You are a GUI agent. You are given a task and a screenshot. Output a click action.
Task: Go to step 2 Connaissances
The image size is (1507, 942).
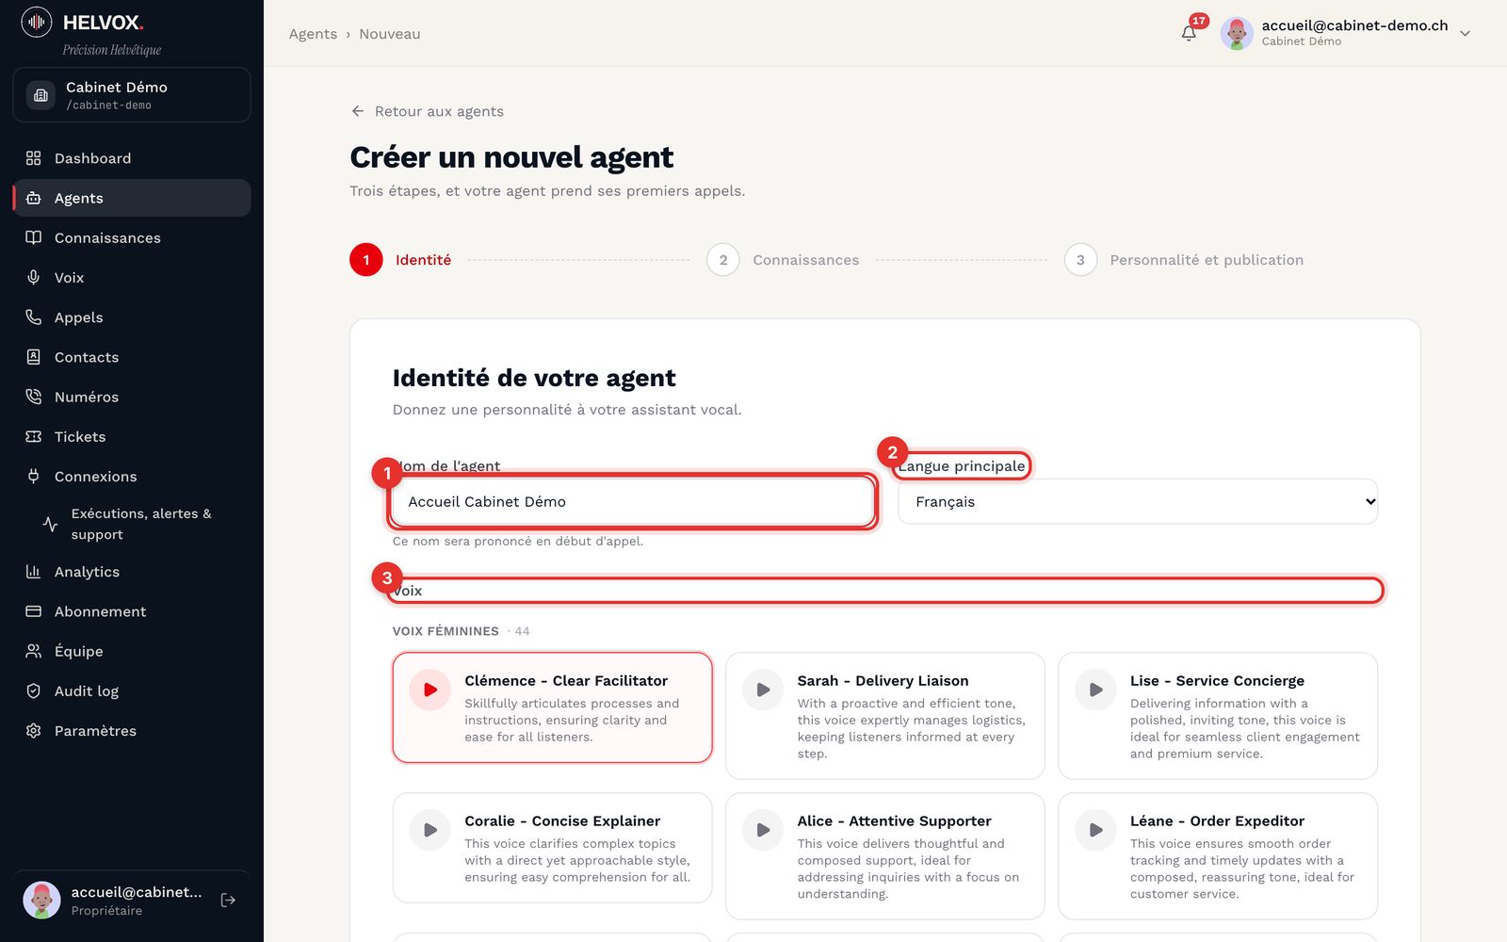click(783, 260)
